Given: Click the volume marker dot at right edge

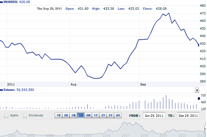Looking at the screenshot, I should [x=199, y=99].
